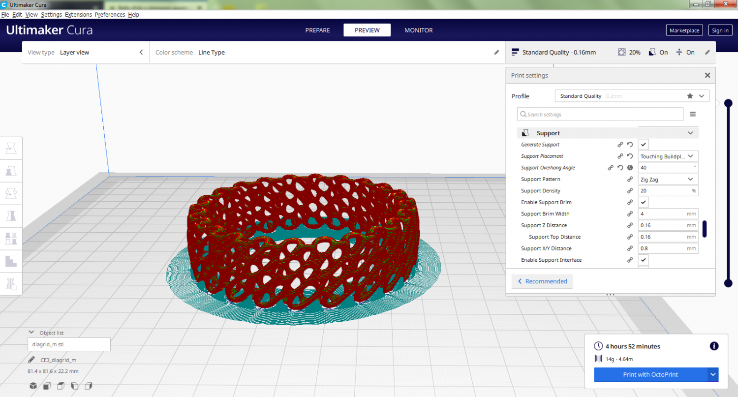Click the Sign in button
This screenshot has height=397, width=738.
(720, 31)
